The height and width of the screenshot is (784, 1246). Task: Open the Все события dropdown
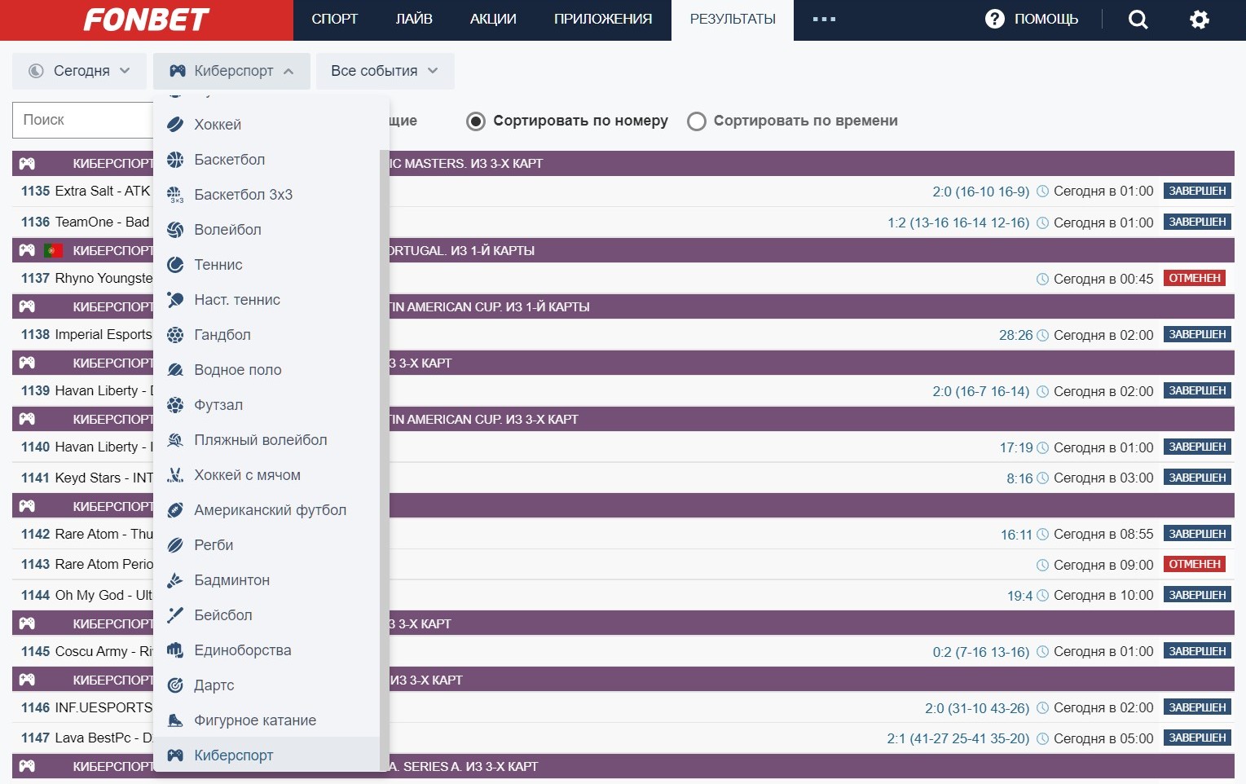pyautogui.click(x=385, y=71)
